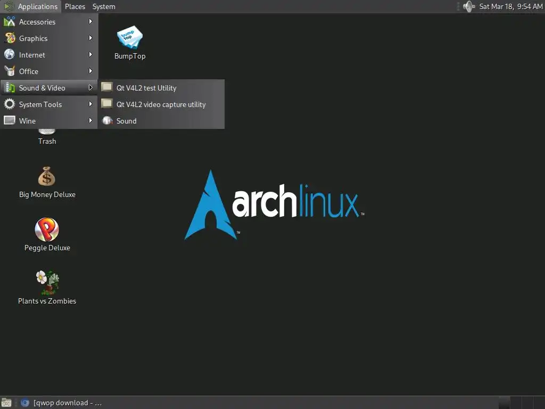This screenshot has width=545, height=409.
Task: Click the Peggle Deluxe label text
Action: click(47, 248)
